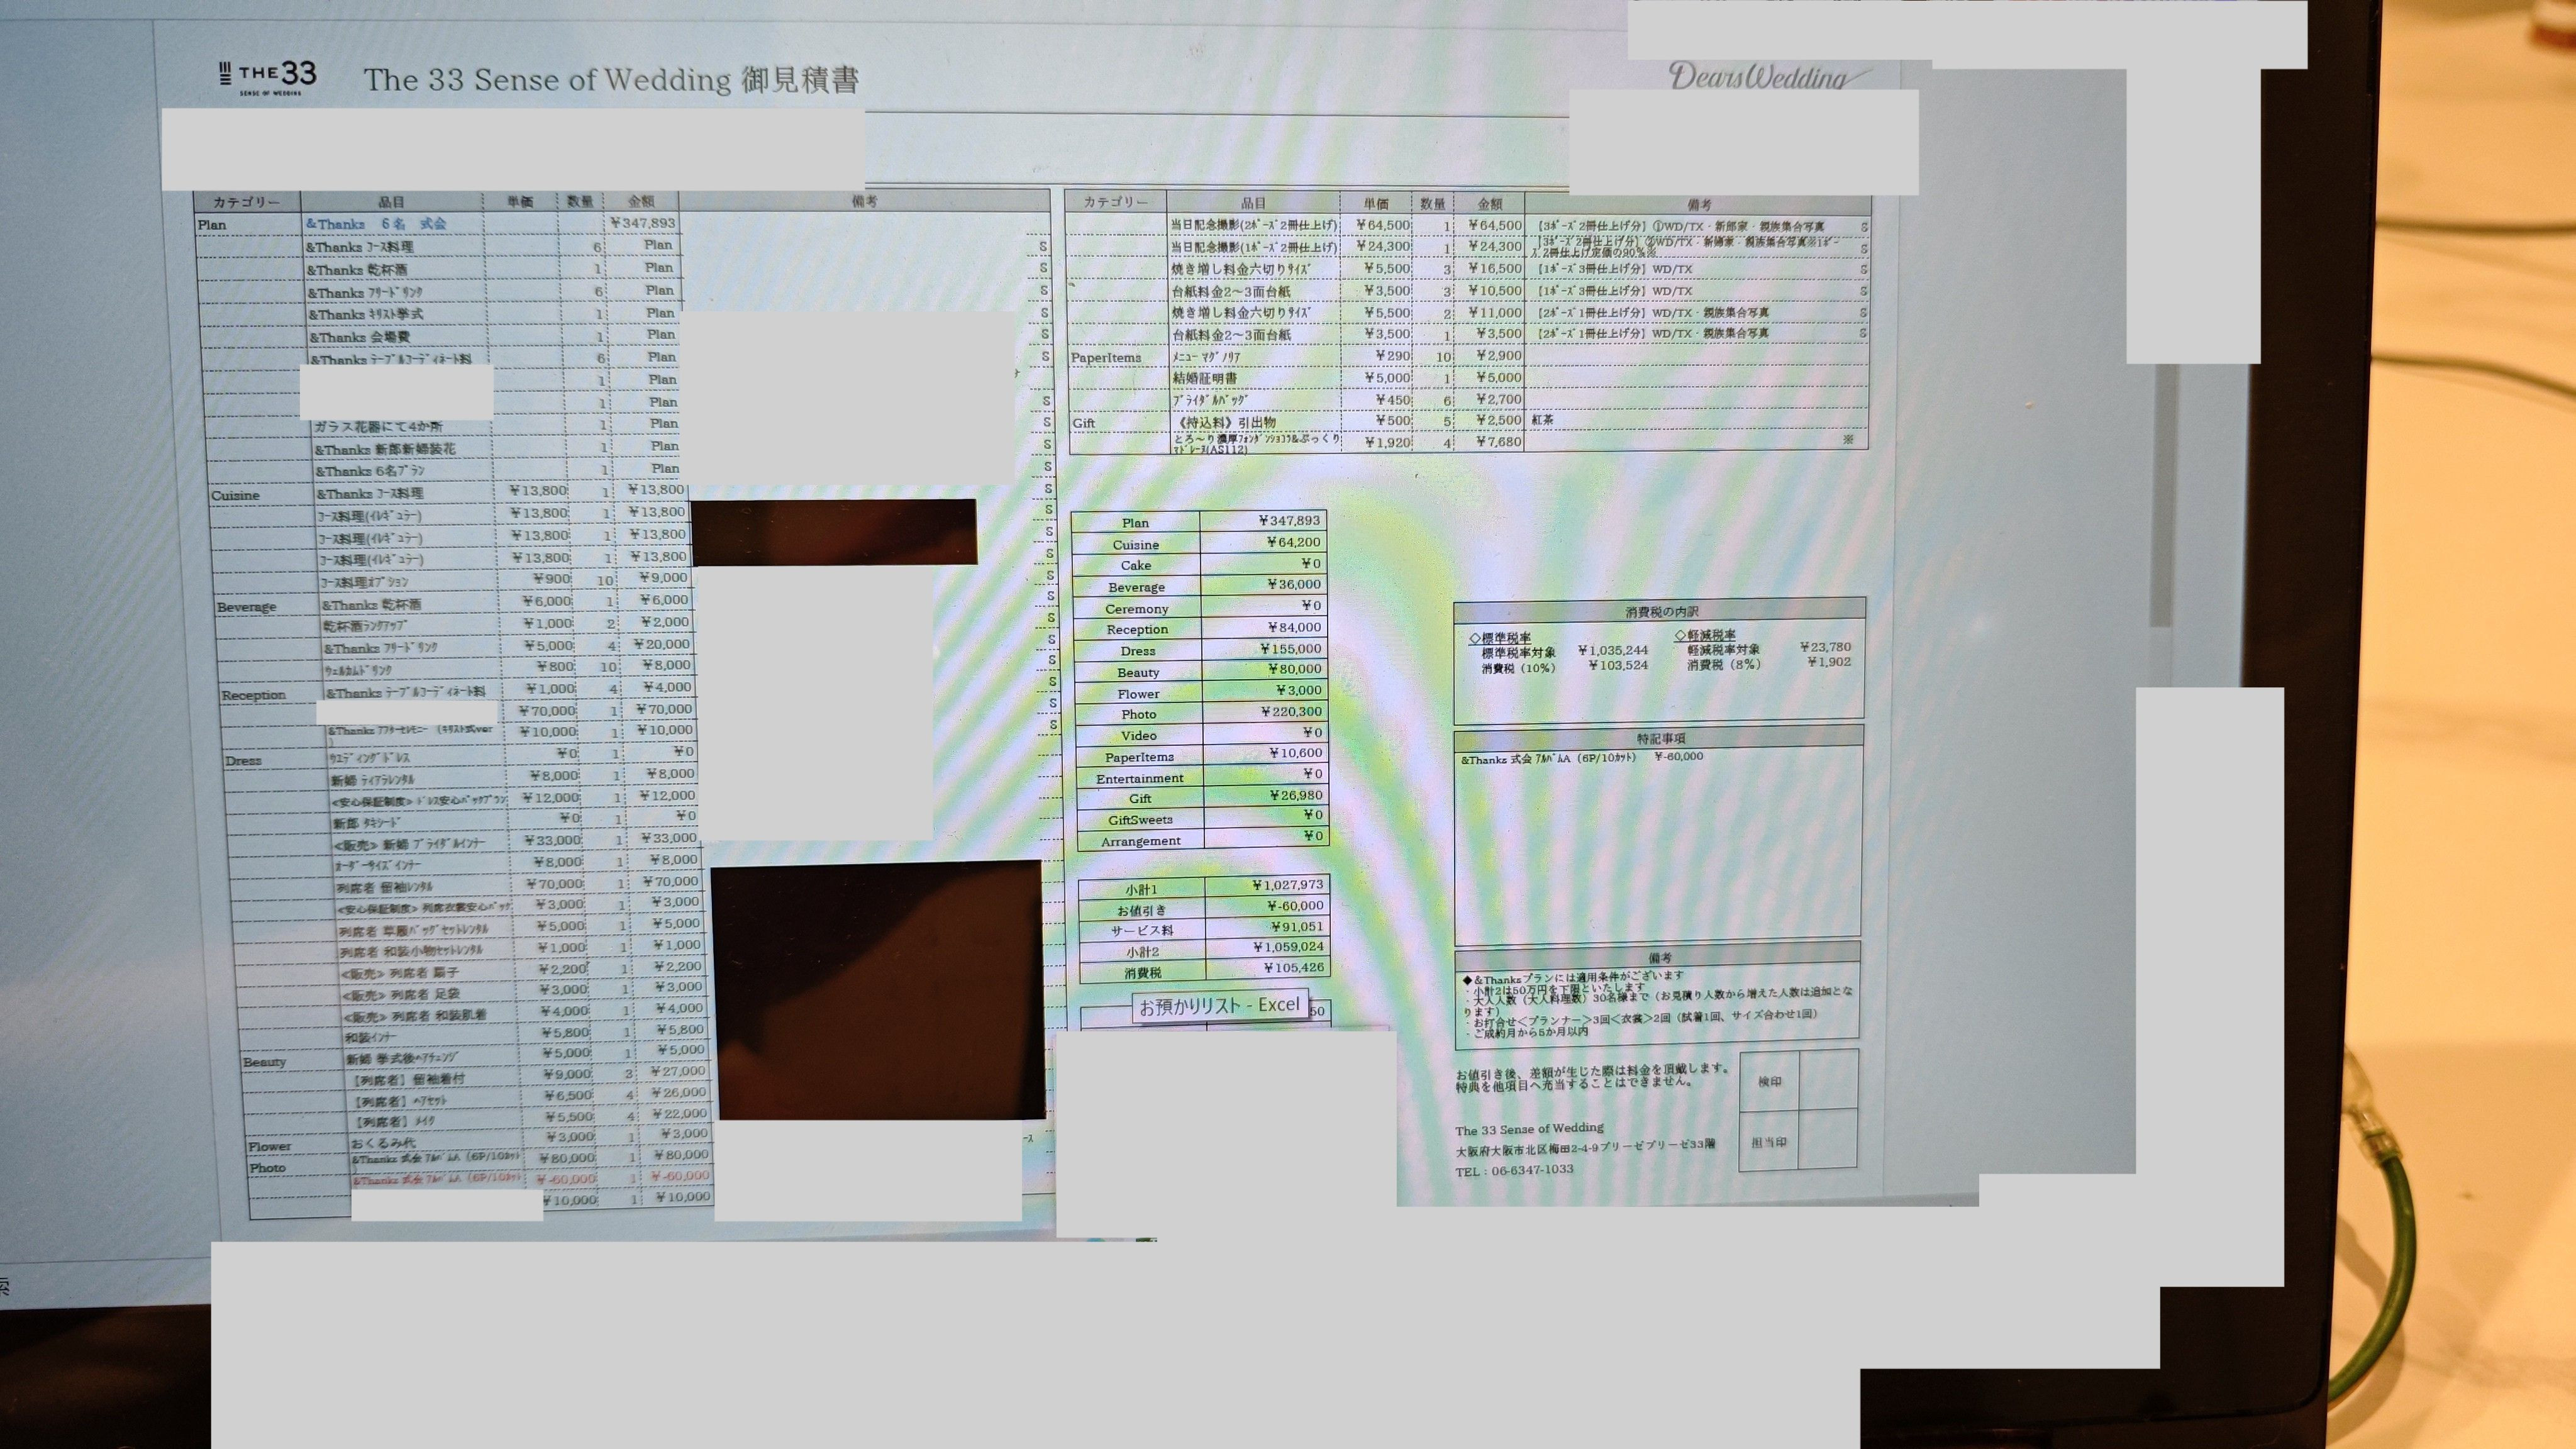Screen dimensions: 2576x1449
Task: Select the おくるみ代 item in Flower
Action: [382, 1142]
